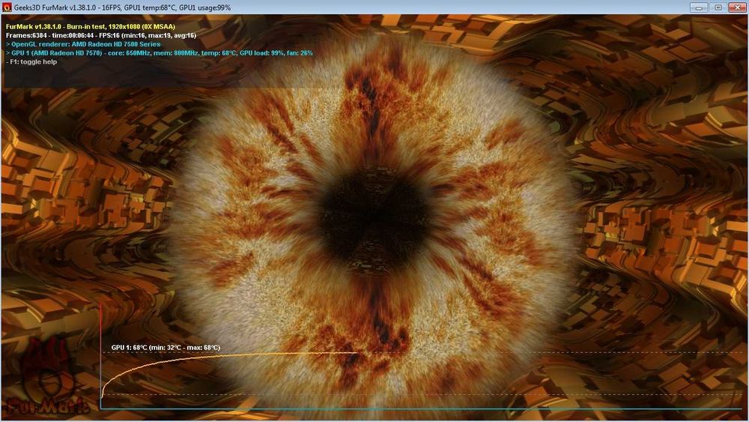
Task: Close the FurMark burn-in test window
Action: 737,7
